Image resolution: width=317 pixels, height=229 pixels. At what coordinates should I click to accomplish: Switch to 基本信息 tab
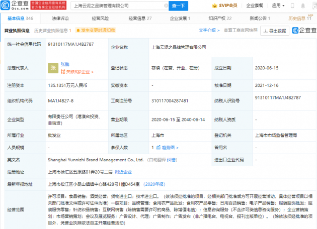click(x=20, y=19)
